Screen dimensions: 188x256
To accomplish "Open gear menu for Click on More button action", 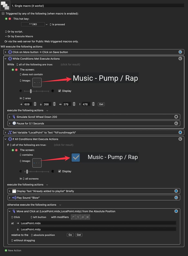I will pyautogui.click(x=180, y=52).
